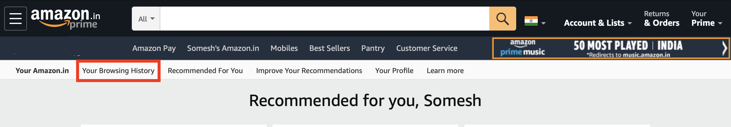
Task: Click inside the search text field
Action: [x=325, y=19]
